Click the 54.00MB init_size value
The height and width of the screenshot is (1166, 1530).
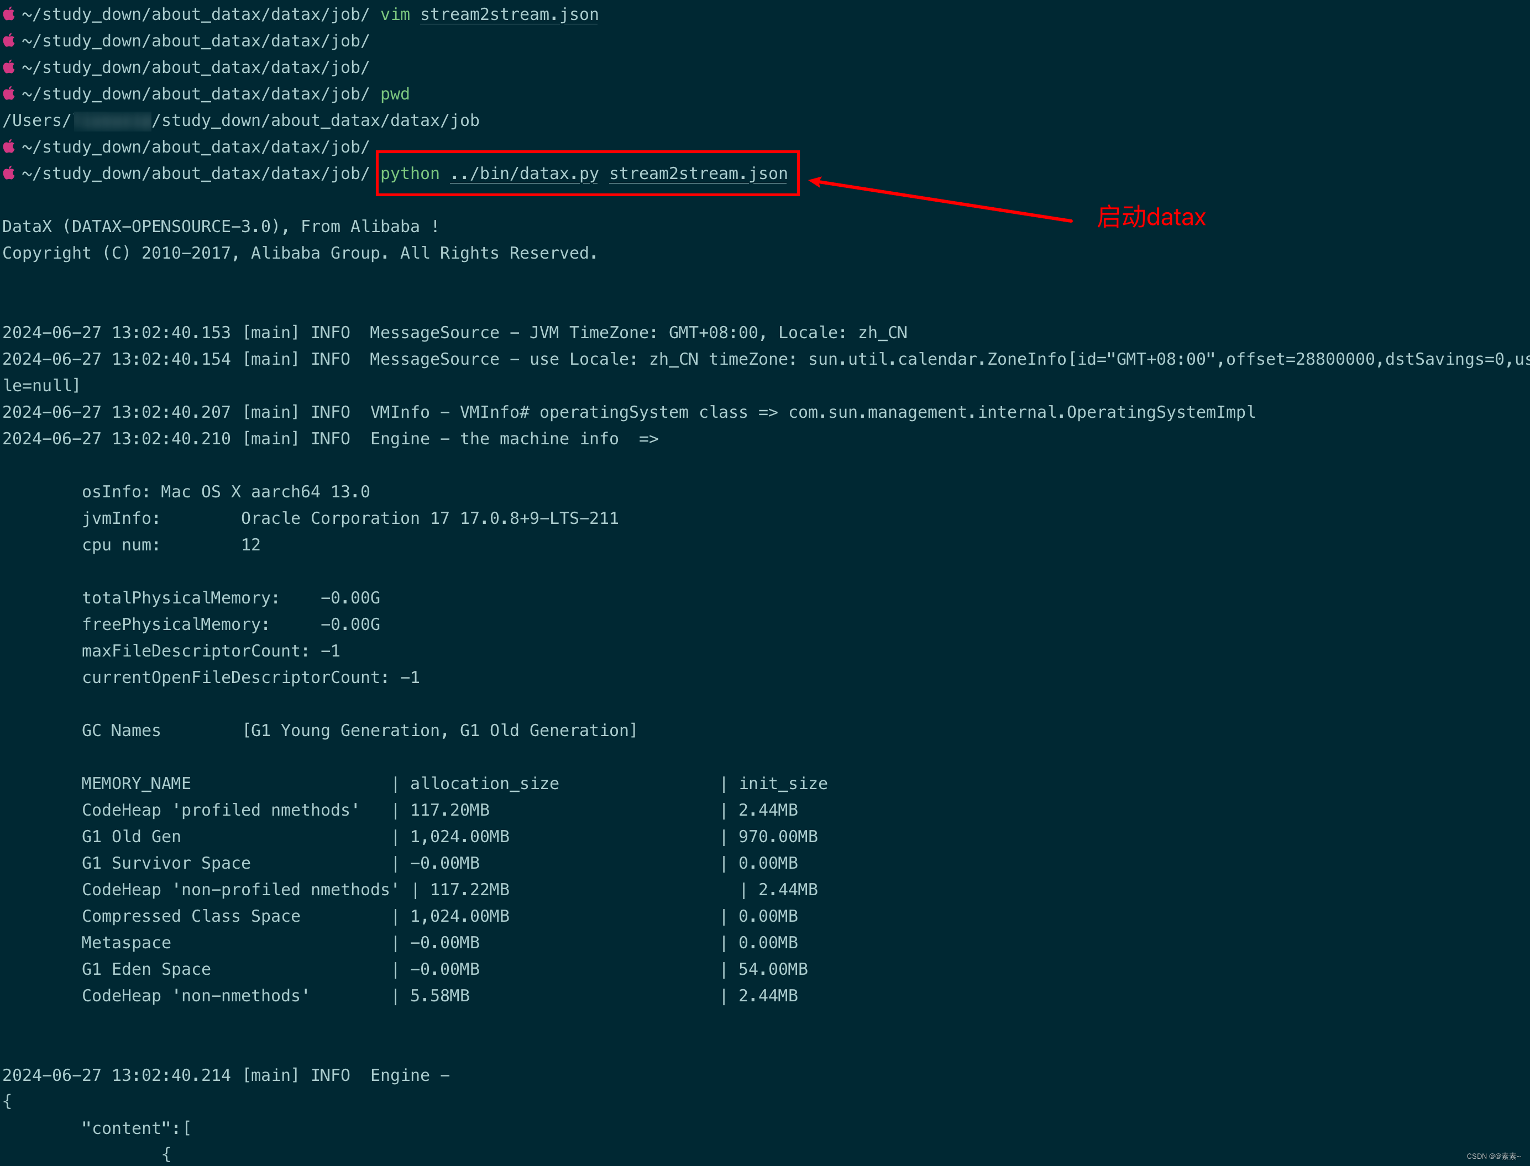click(773, 970)
